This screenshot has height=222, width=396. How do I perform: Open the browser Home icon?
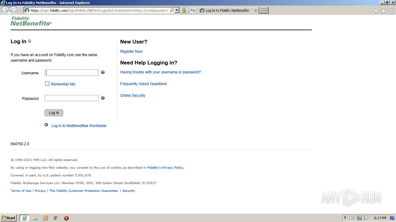[376, 11]
